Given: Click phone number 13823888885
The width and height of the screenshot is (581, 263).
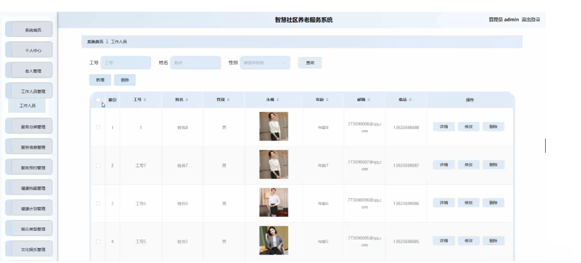Looking at the screenshot, I should [x=406, y=241].
